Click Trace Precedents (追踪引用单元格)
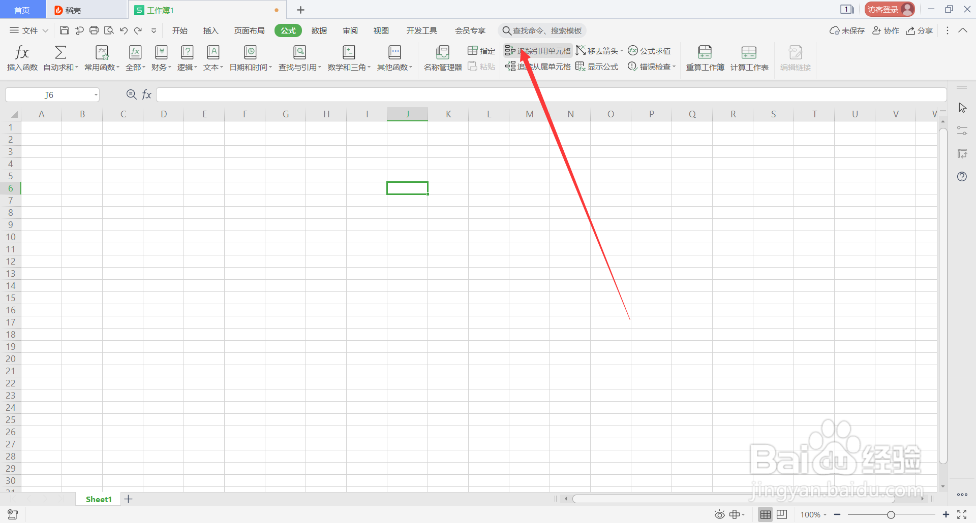Viewport: 976px width, 523px height. (x=538, y=51)
